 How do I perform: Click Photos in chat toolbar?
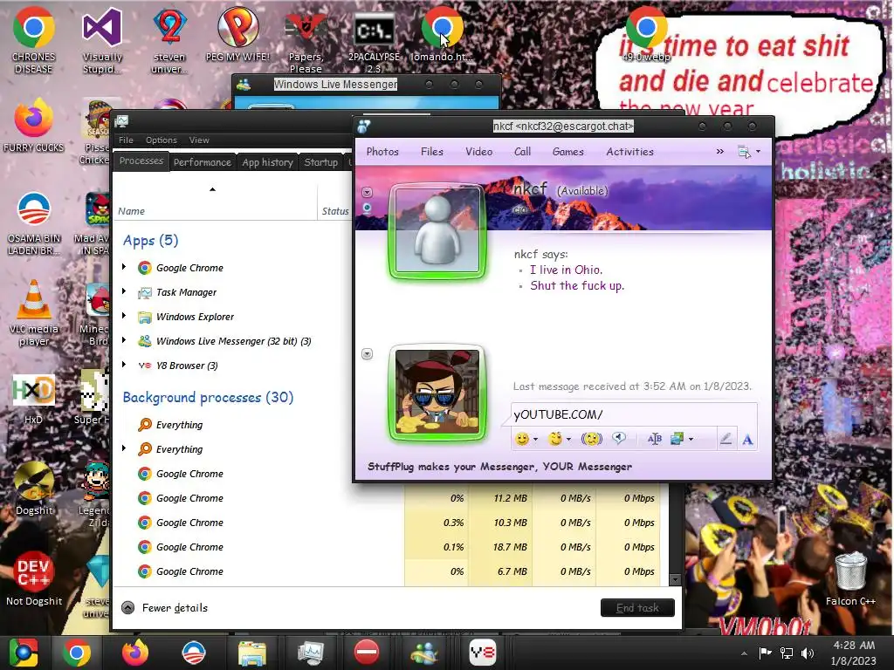coord(382,152)
